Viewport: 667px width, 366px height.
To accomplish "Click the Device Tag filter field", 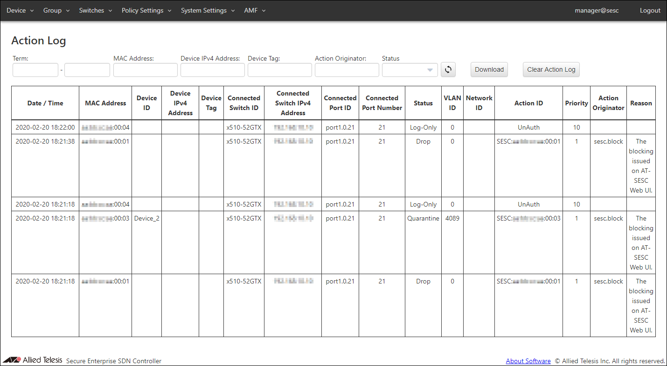I will [x=280, y=70].
